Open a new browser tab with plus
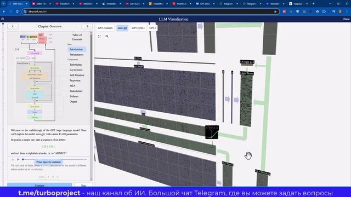This screenshot has width=351, height=197. tap(313, 4)
